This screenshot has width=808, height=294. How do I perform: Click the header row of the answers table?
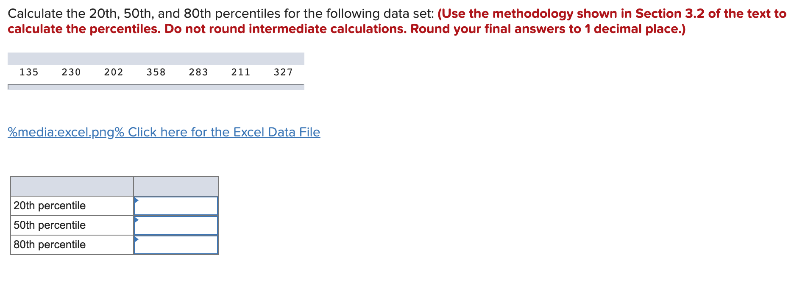point(114,186)
